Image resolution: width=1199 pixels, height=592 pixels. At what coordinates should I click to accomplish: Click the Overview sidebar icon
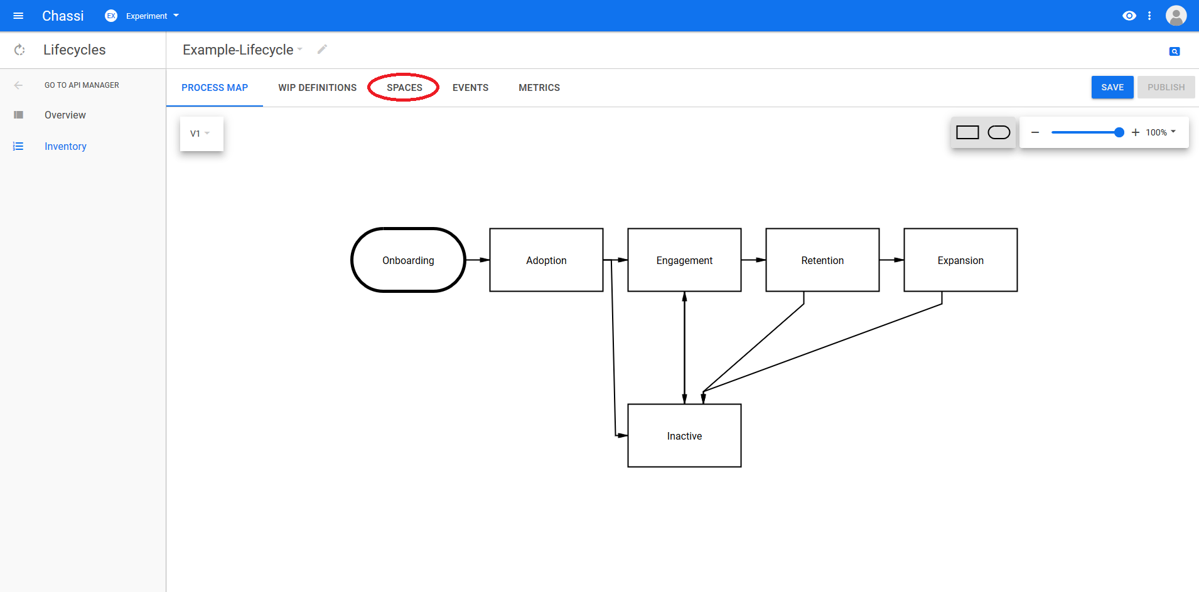coord(18,115)
